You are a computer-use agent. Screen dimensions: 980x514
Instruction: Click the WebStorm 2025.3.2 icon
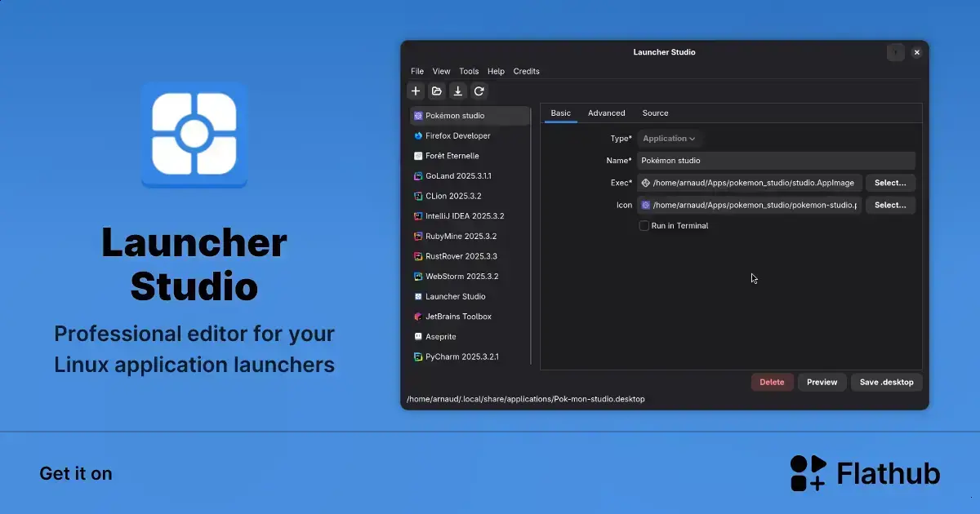(x=418, y=277)
